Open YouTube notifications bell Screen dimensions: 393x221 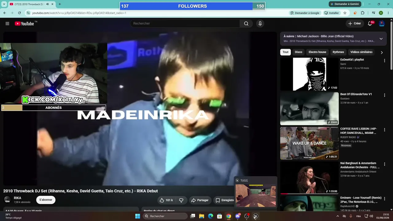click(370, 24)
